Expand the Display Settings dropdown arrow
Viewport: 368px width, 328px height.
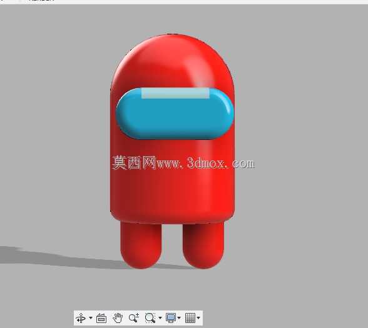coord(179,318)
